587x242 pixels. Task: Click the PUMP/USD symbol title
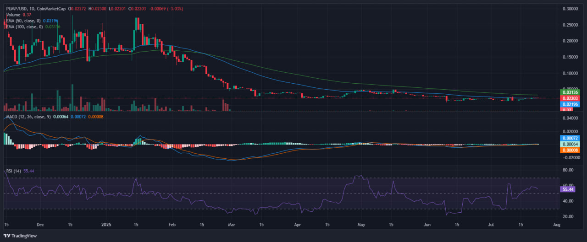point(15,8)
